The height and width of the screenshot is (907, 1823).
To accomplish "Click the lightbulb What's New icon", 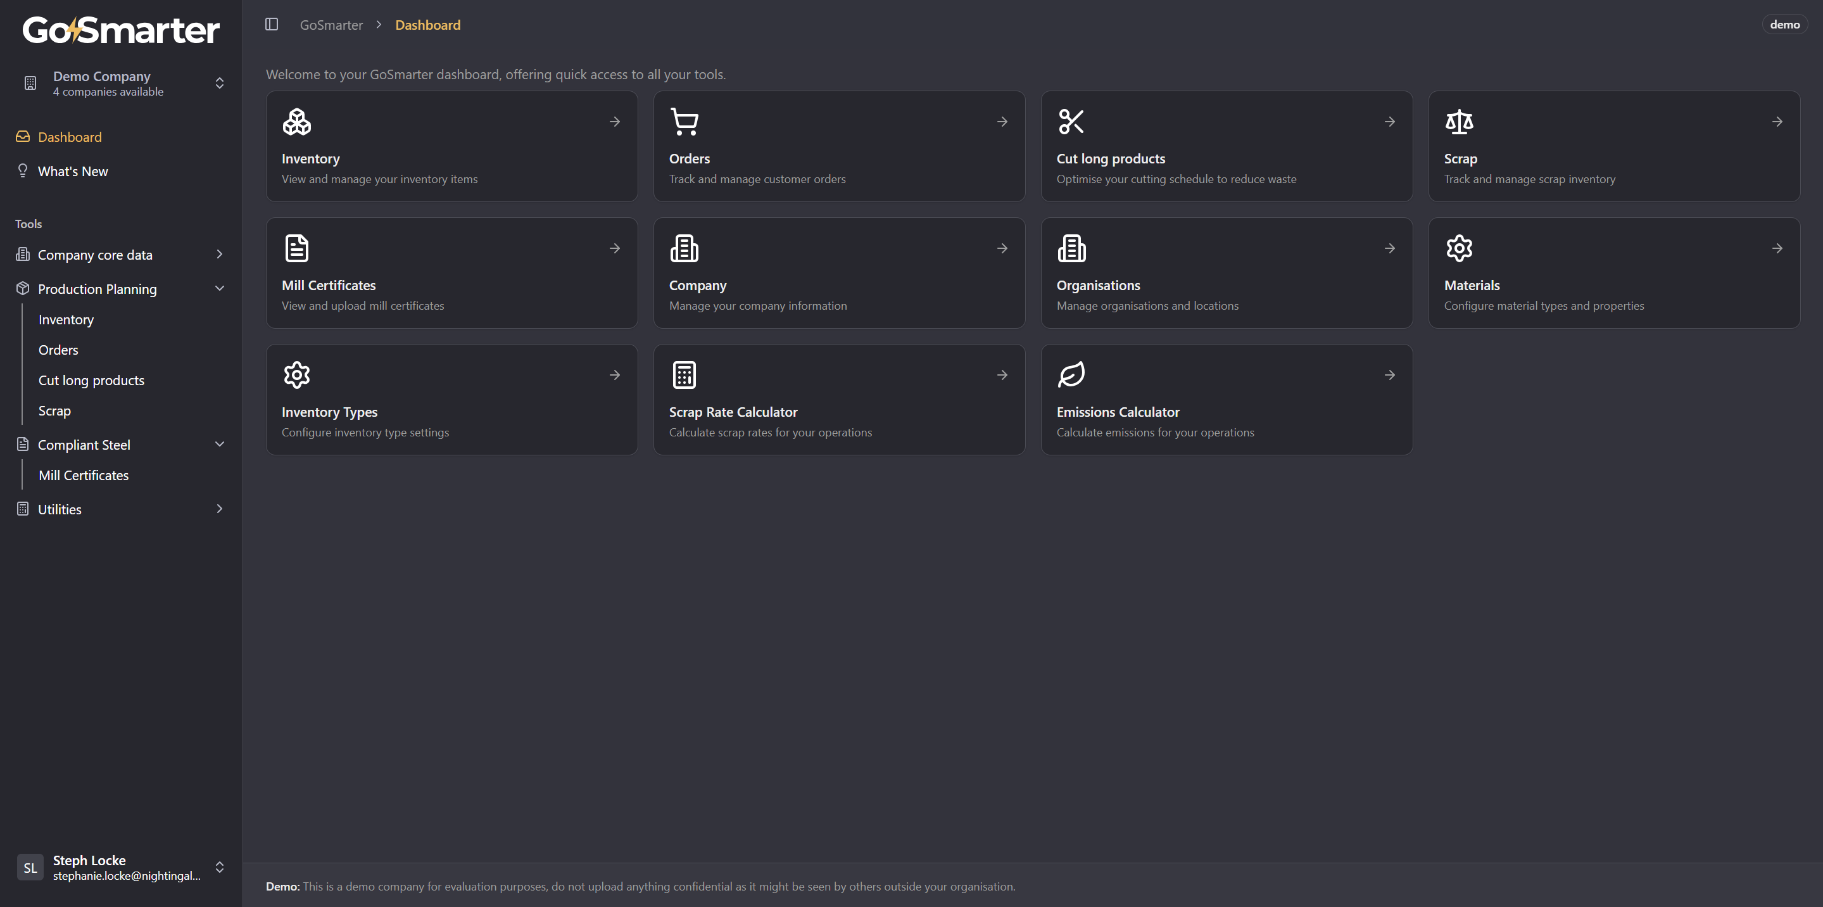I will pyautogui.click(x=23, y=170).
